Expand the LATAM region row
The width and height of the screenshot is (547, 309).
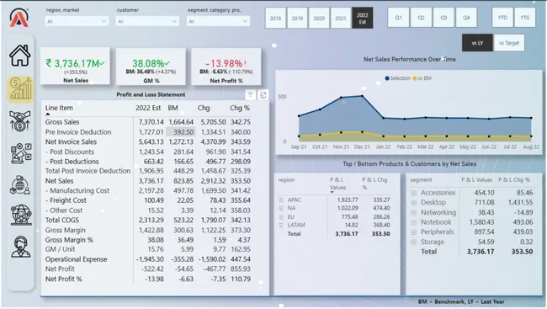coord(281,225)
